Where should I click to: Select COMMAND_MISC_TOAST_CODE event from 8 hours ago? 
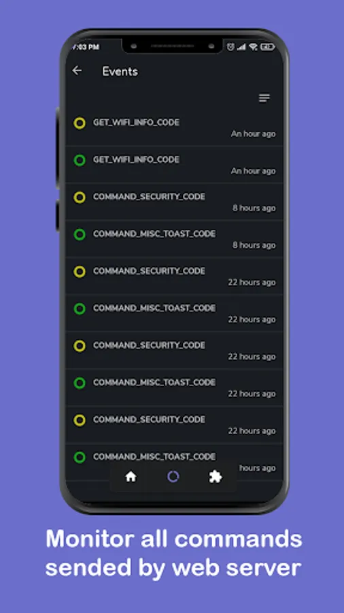point(174,239)
